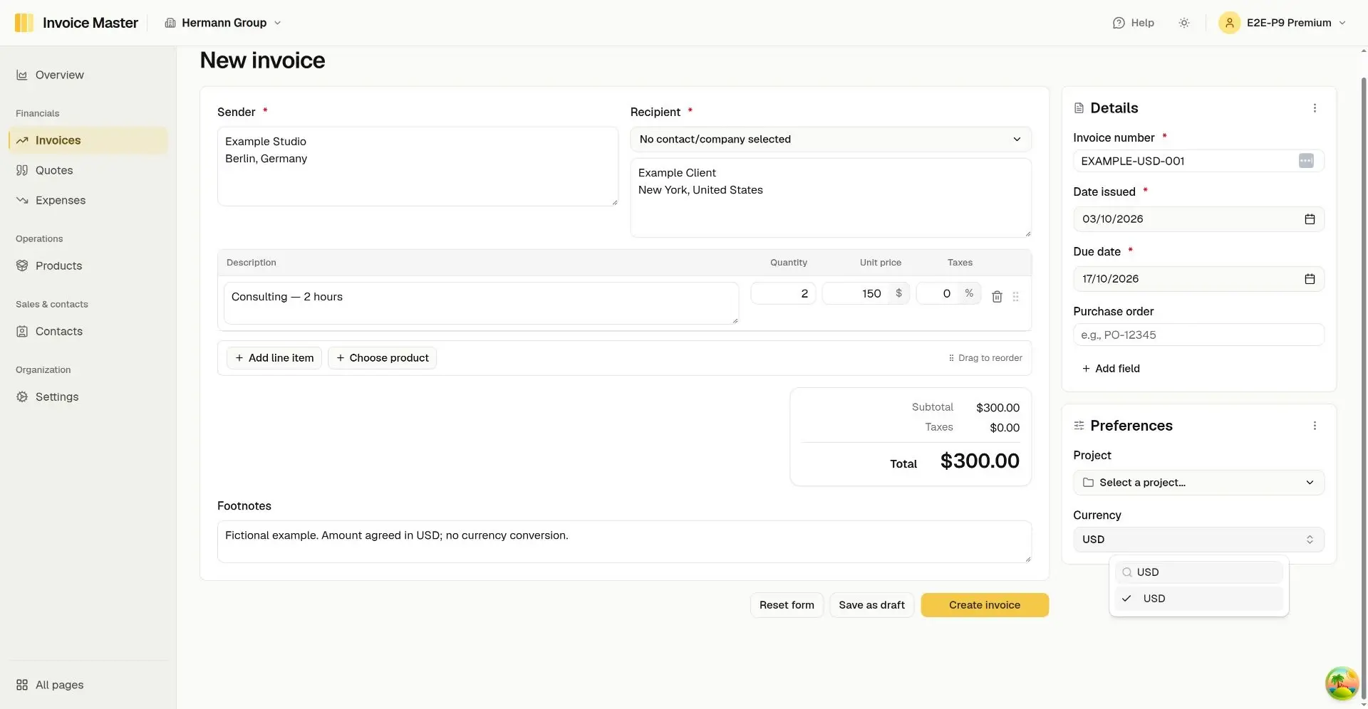Screen dimensions: 1368x709
Task: Click the invoice number generator icon
Action: click(1306, 161)
